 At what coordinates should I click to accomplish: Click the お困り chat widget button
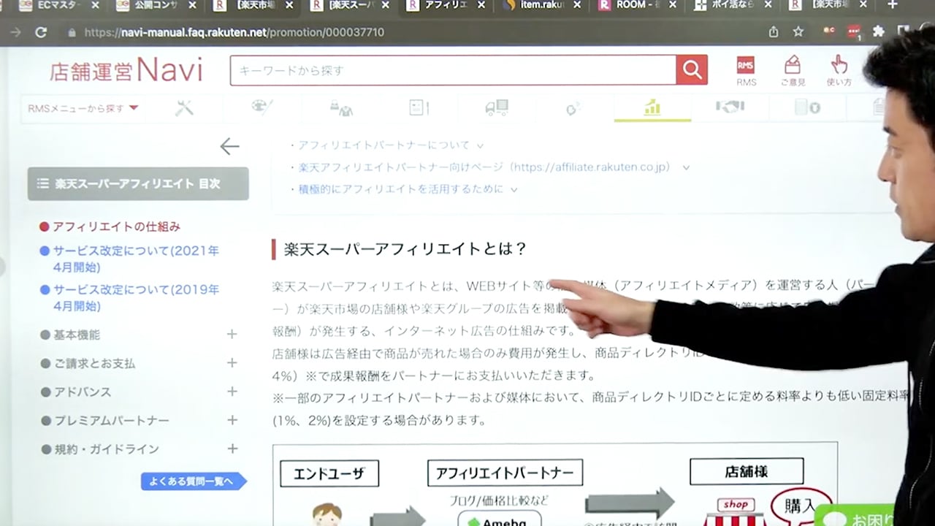[855, 516]
